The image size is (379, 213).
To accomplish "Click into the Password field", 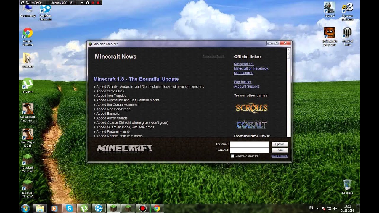I will [249, 150].
